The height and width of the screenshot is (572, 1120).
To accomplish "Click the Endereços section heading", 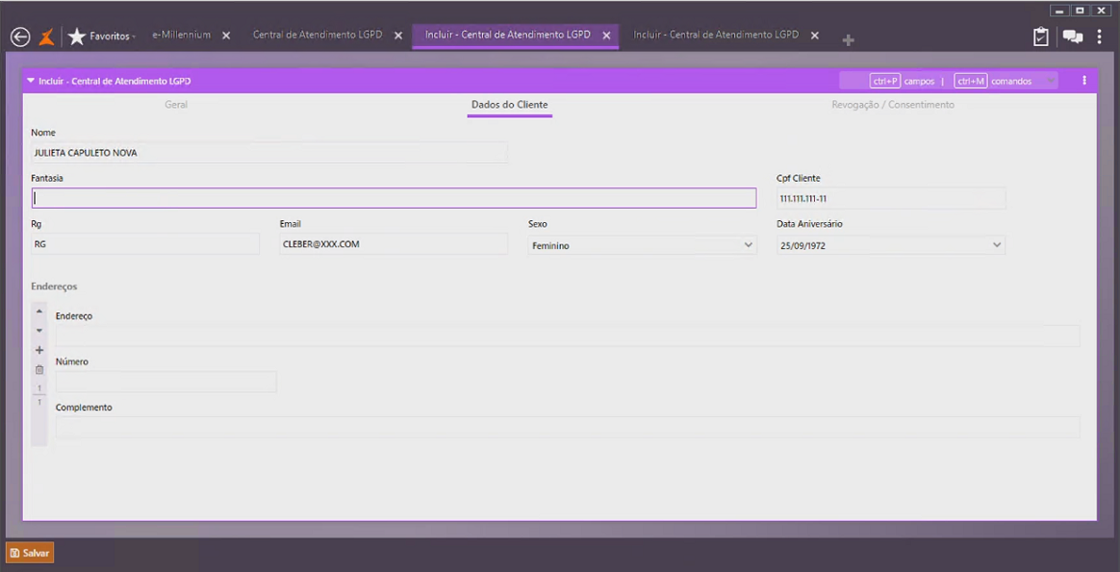I will [54, 286].
